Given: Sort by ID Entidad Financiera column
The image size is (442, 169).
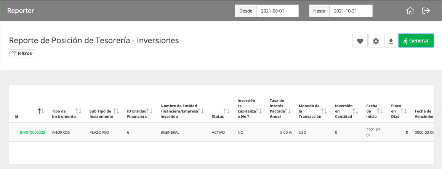Looking at the screenshot, I should [x=150, y=111].
